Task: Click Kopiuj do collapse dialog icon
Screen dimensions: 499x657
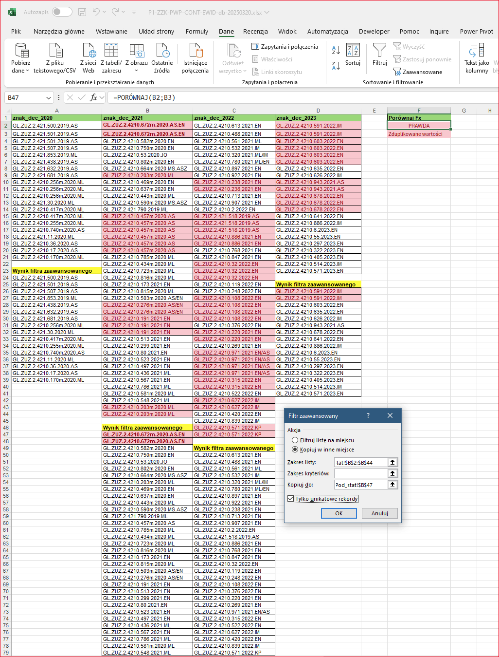Action: coord(392,485)
